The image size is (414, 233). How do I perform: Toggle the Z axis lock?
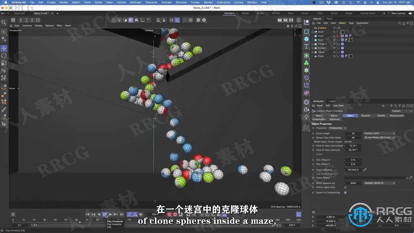point(32,20)
